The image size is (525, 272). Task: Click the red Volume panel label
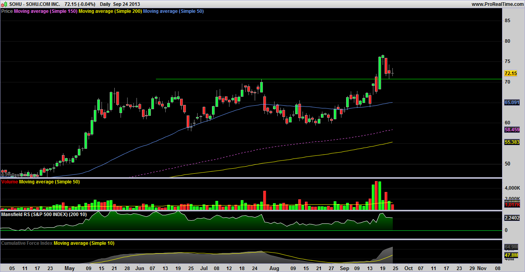[x=10, y=182]
